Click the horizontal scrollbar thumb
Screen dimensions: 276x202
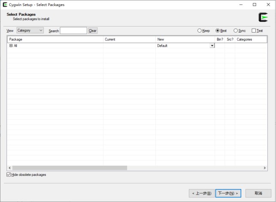[70, 168]
